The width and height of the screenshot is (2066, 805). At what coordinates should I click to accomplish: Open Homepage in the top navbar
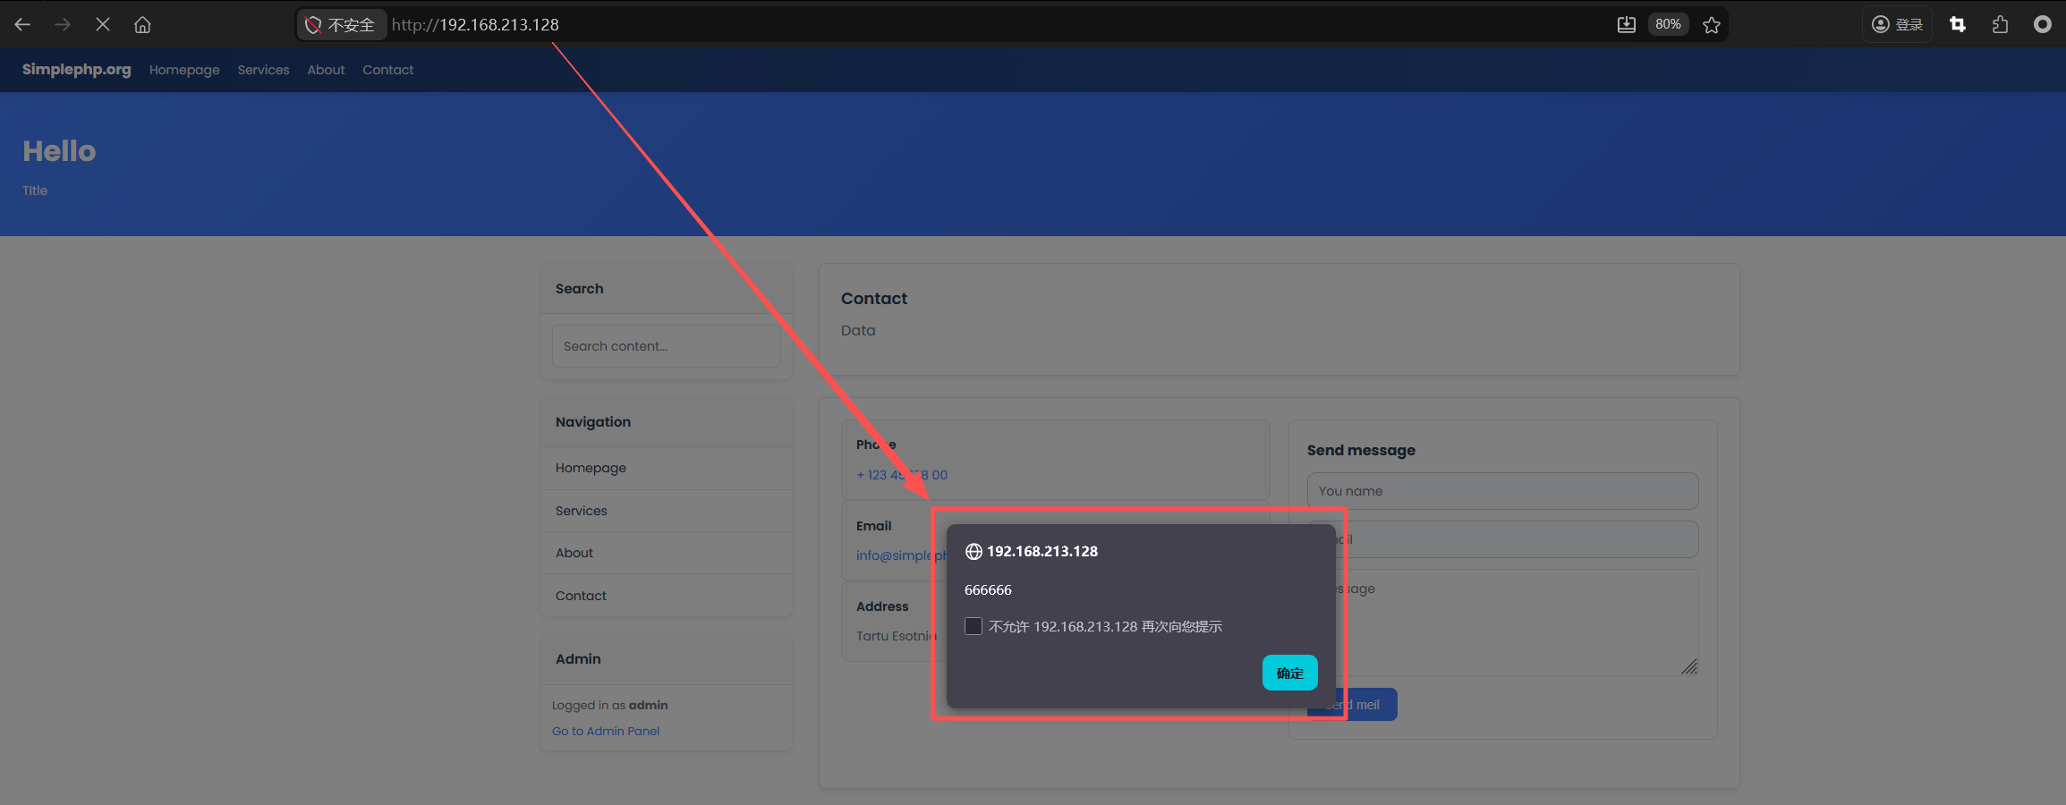[x=184, y=70]
